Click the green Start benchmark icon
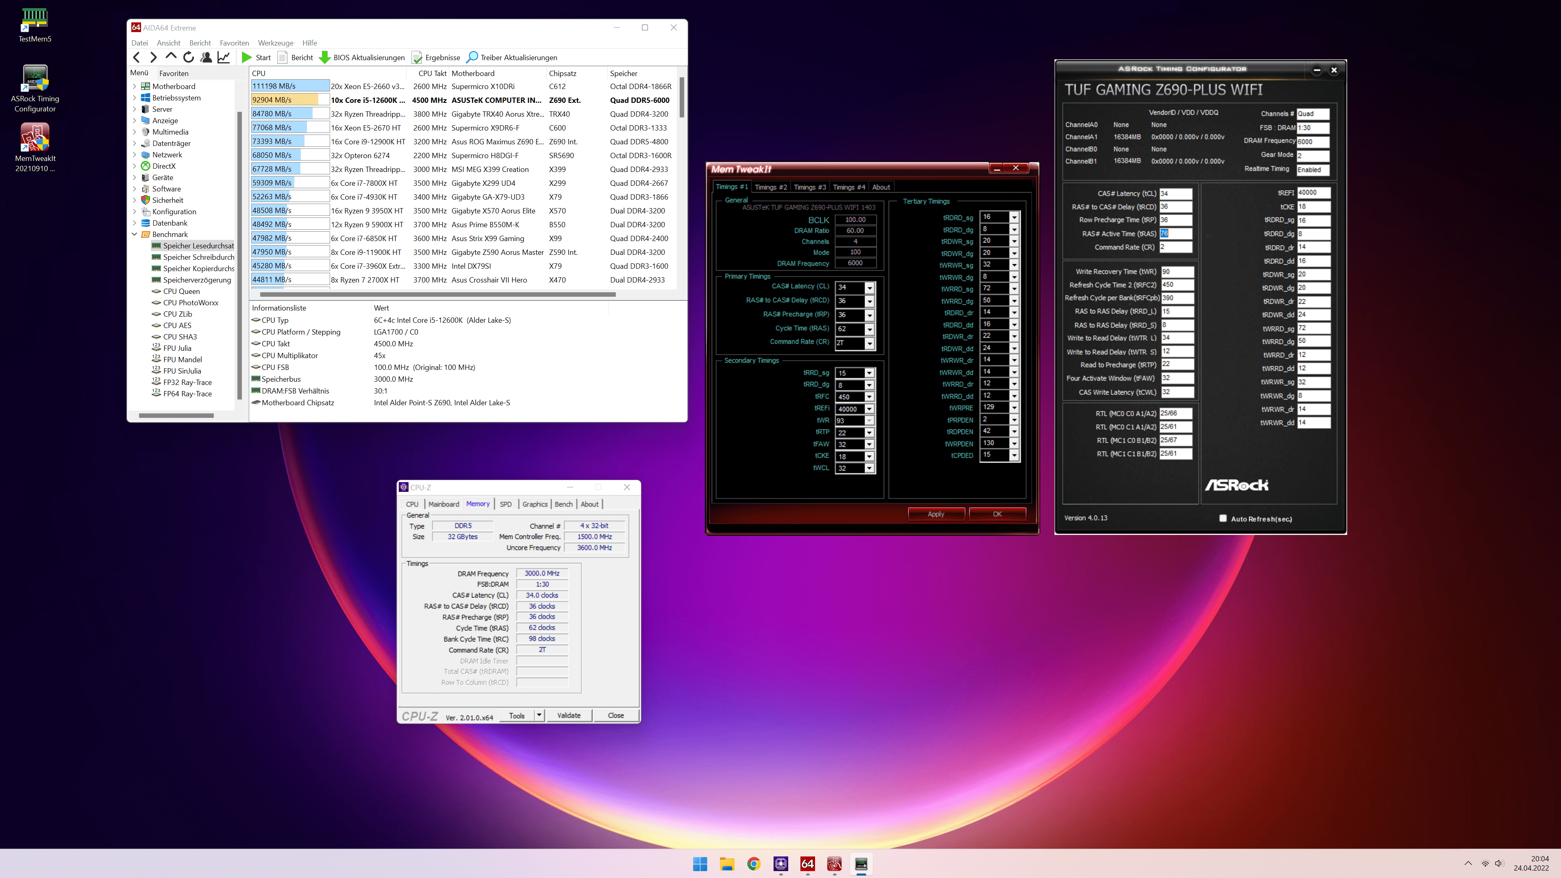1561x878 pixels. [x=247, y=57]
